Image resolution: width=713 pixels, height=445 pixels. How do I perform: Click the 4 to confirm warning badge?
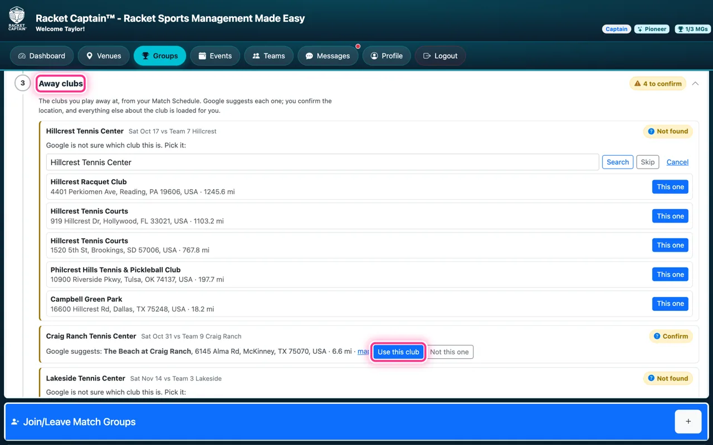658,83
